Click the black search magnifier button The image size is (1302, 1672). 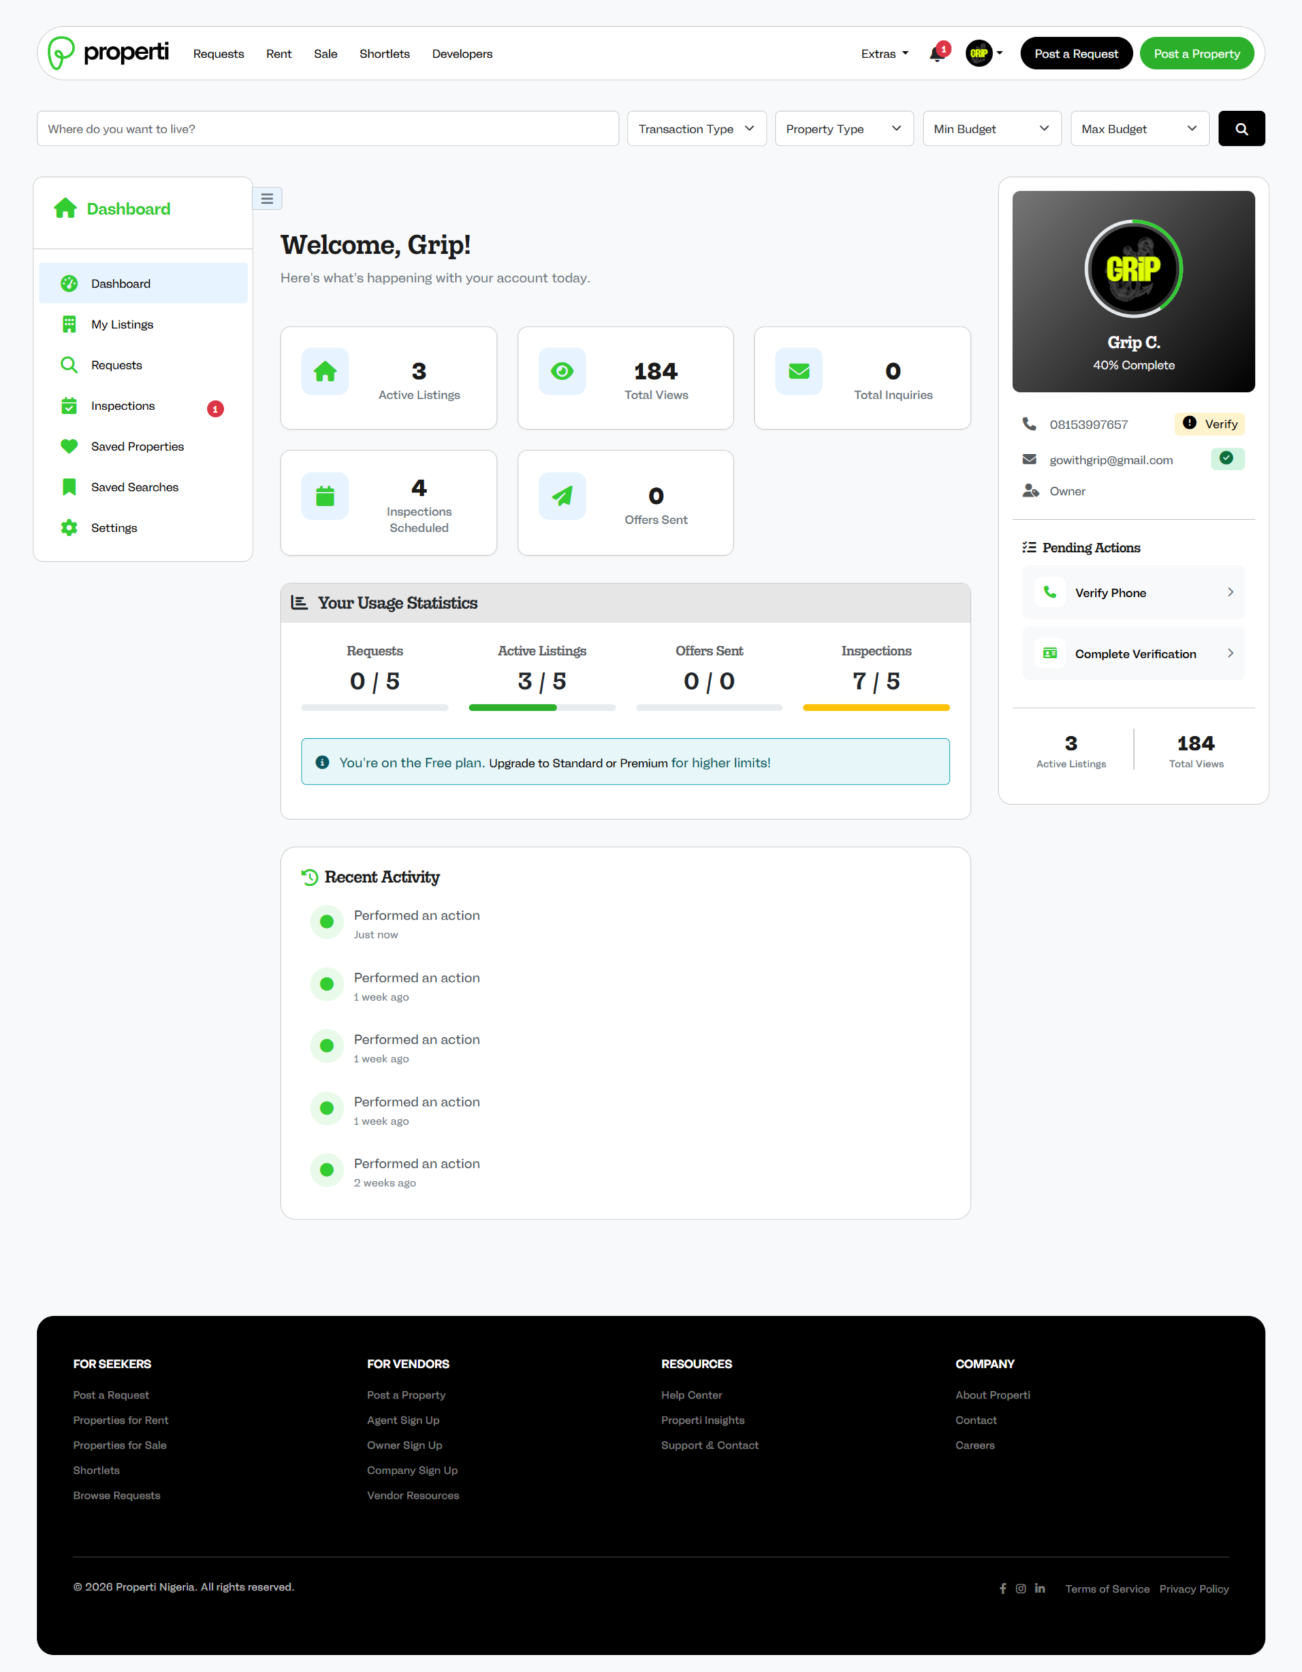(x=1241, y=129)
